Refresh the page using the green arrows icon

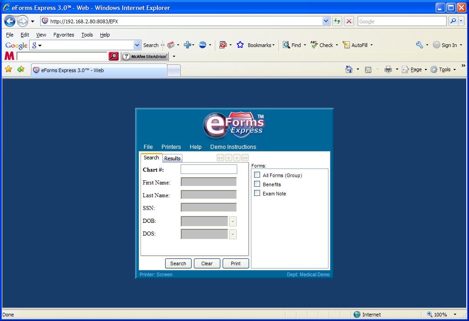pyautogui.click(x=337, y=21)
